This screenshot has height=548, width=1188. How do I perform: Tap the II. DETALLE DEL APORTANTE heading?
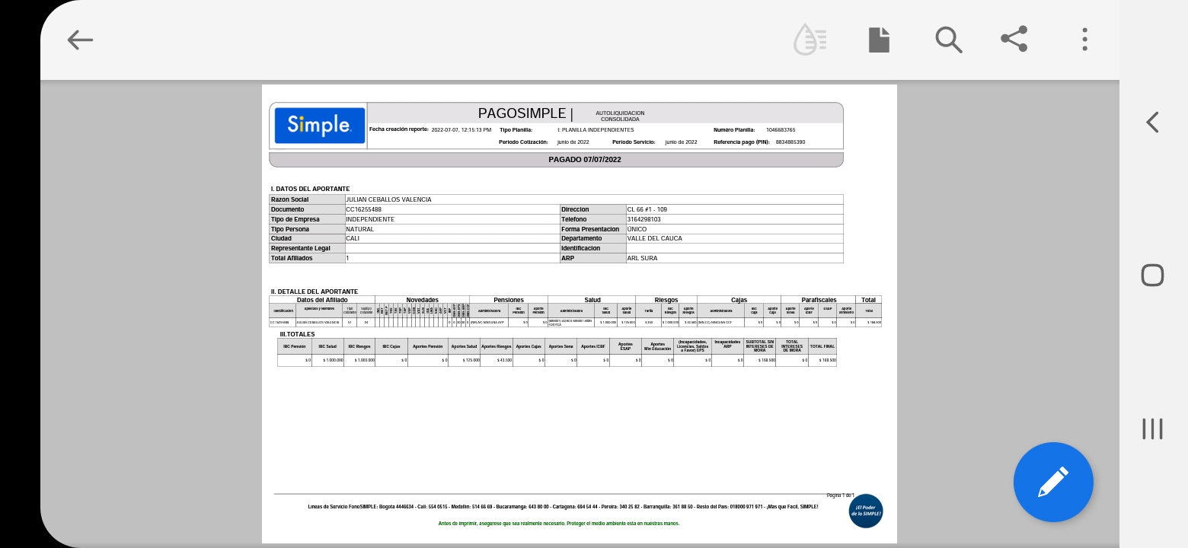coord(314,292)
